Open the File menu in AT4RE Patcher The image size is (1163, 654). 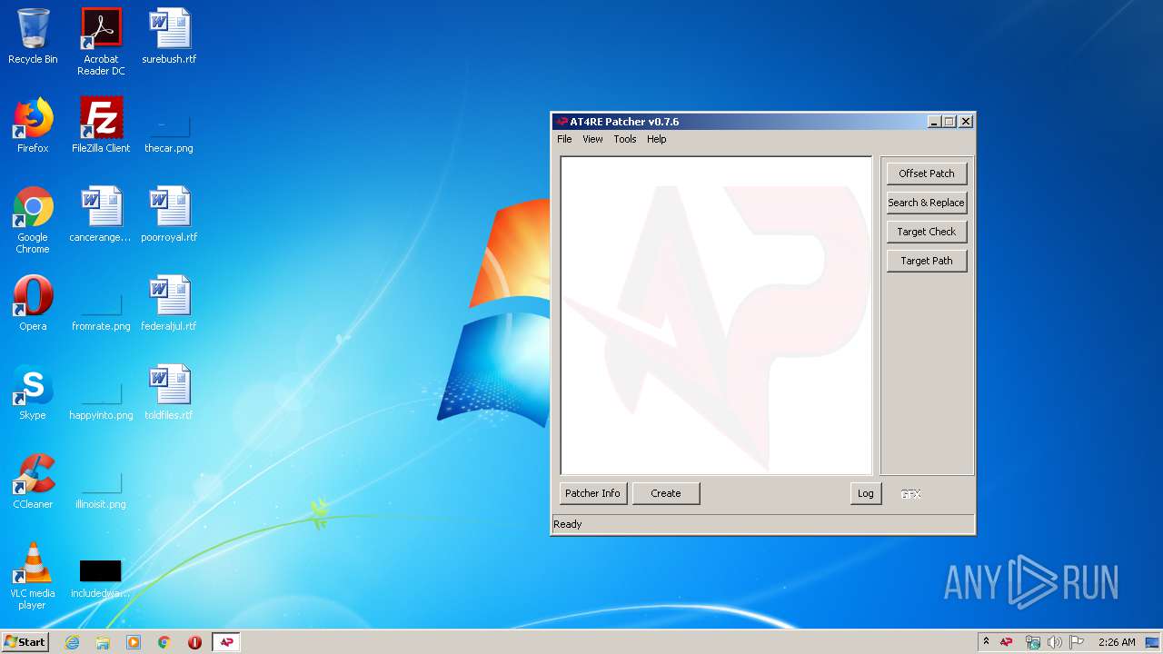564,139
